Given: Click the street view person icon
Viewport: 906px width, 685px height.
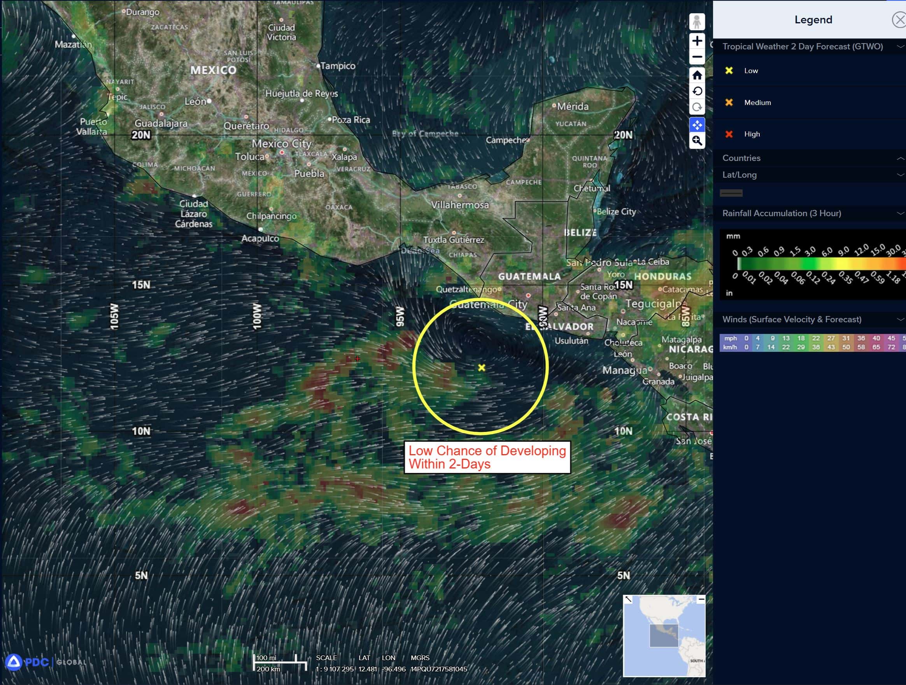Looking at the screenshot, I should 697,22.
